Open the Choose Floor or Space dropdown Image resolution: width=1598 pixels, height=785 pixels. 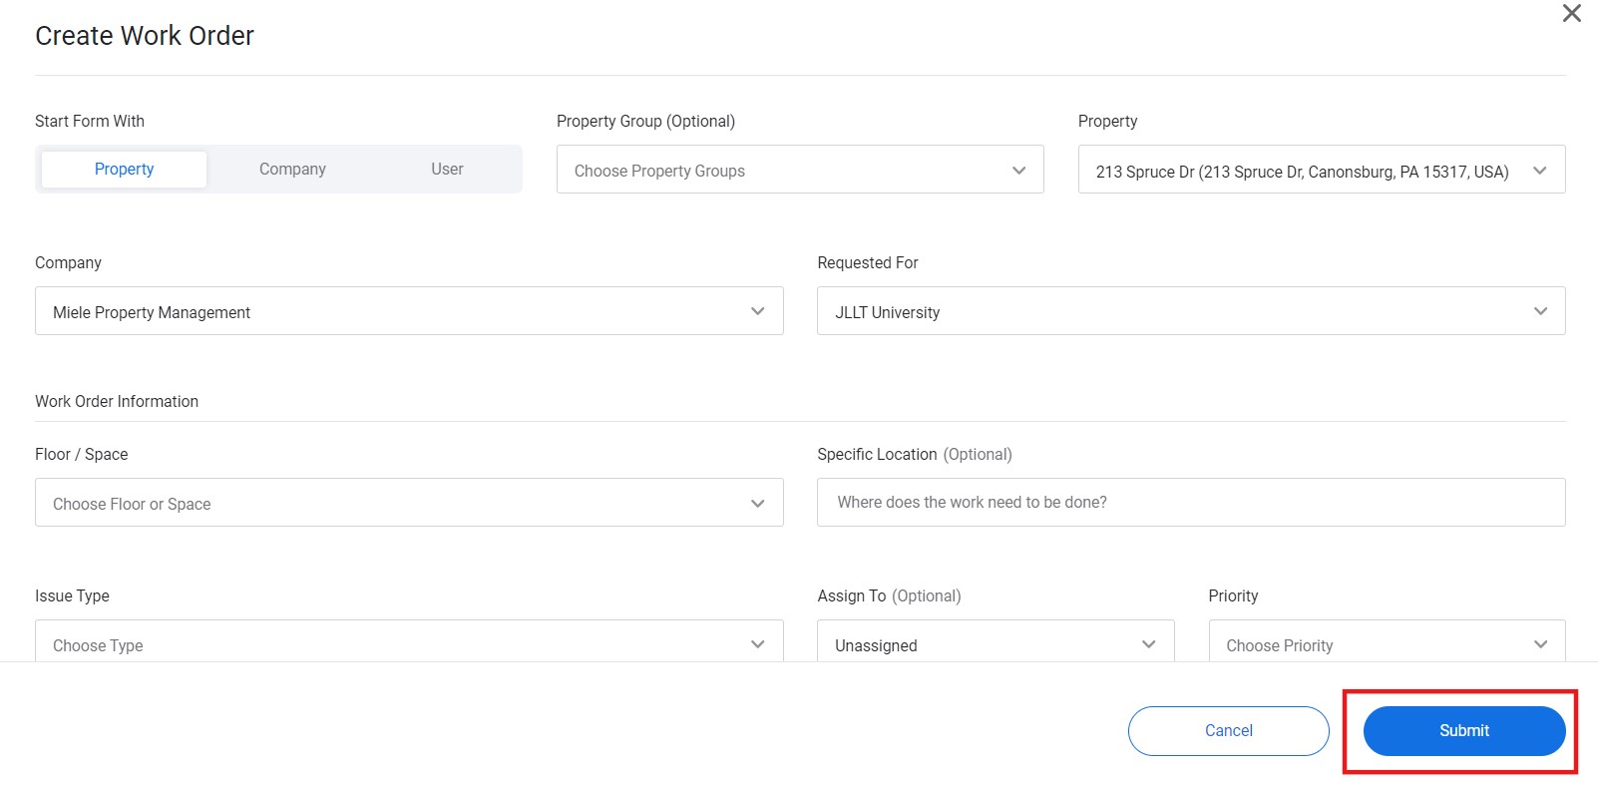pos(389,504)
